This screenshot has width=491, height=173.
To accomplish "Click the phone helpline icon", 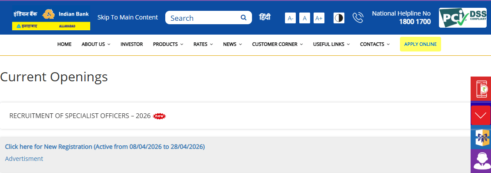I will point(358,18).
